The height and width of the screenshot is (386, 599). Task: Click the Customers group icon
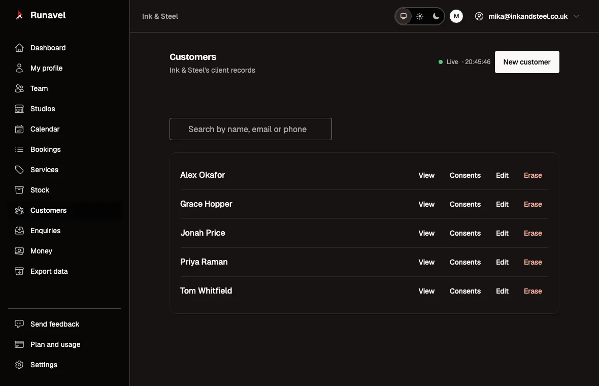[x=19, y=210]
